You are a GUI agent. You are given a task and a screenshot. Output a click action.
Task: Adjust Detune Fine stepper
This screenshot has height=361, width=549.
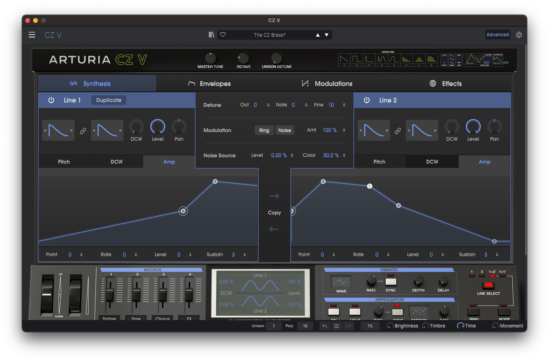(x=344, y=105)
